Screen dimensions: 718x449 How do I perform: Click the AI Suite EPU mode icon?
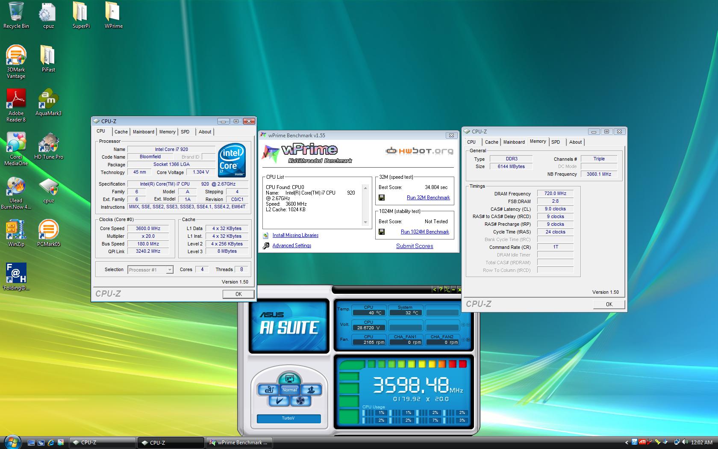(x=269, y=390)
